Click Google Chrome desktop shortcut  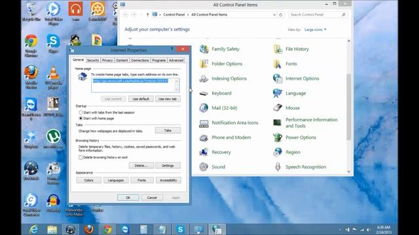tap(31, 45)
